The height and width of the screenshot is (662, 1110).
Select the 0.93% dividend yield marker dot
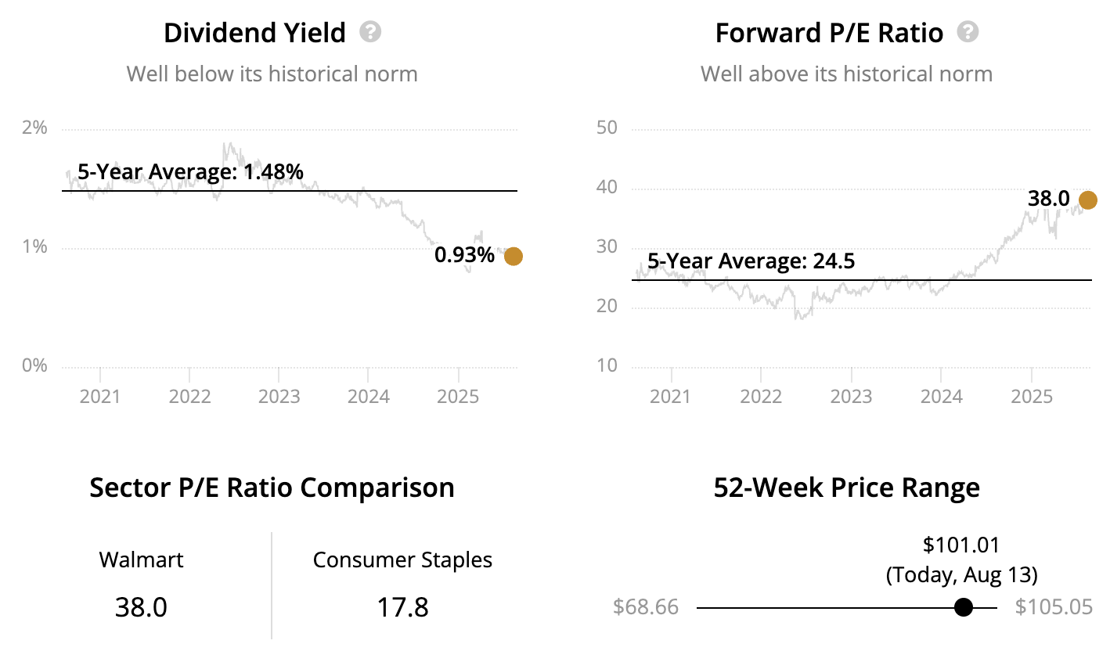[x=514, y=256]
